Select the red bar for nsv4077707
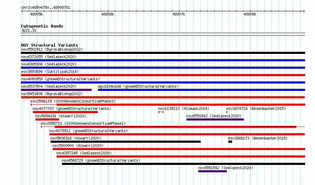Screen dimensions: 315x185 point(65,112)
